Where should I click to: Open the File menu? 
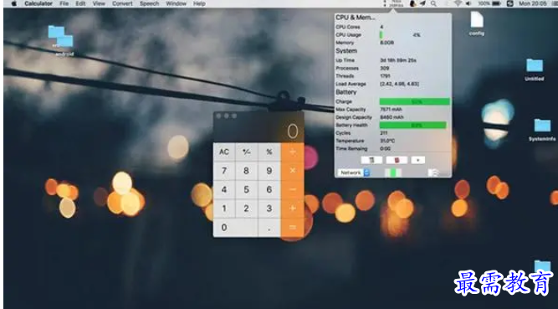pyautogui.click(x=64, y=3)
